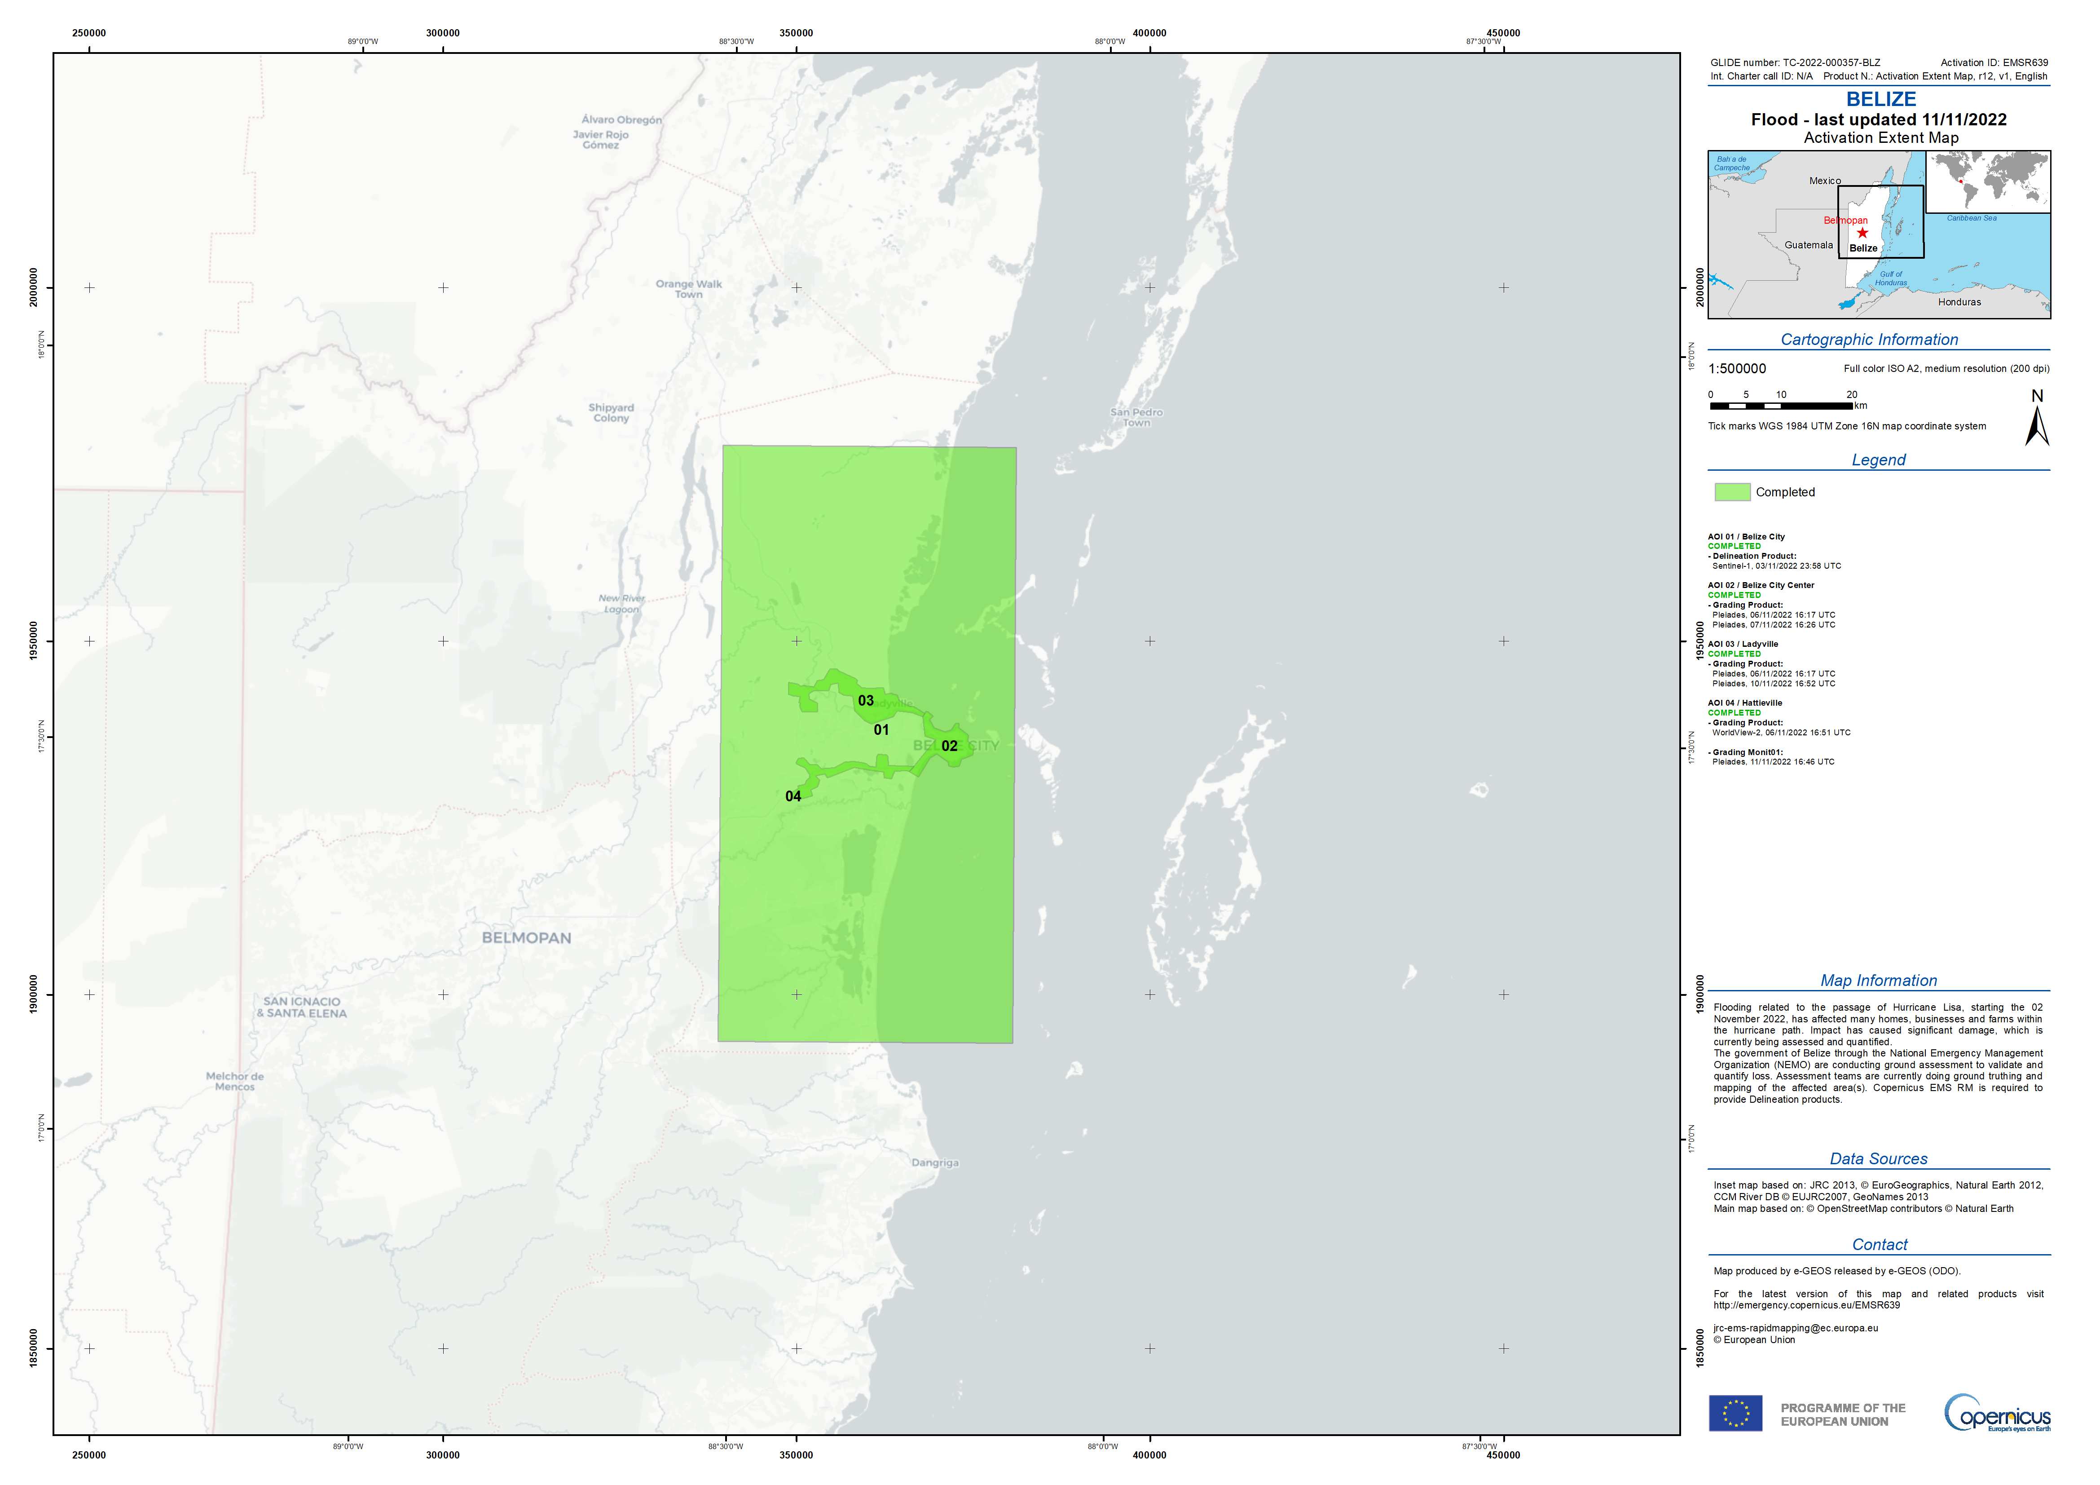Image resolution: width=2100 pixels, height=1485 pixels.
Task: Click the world locator inset map
Action: [x=1988, y=181]
